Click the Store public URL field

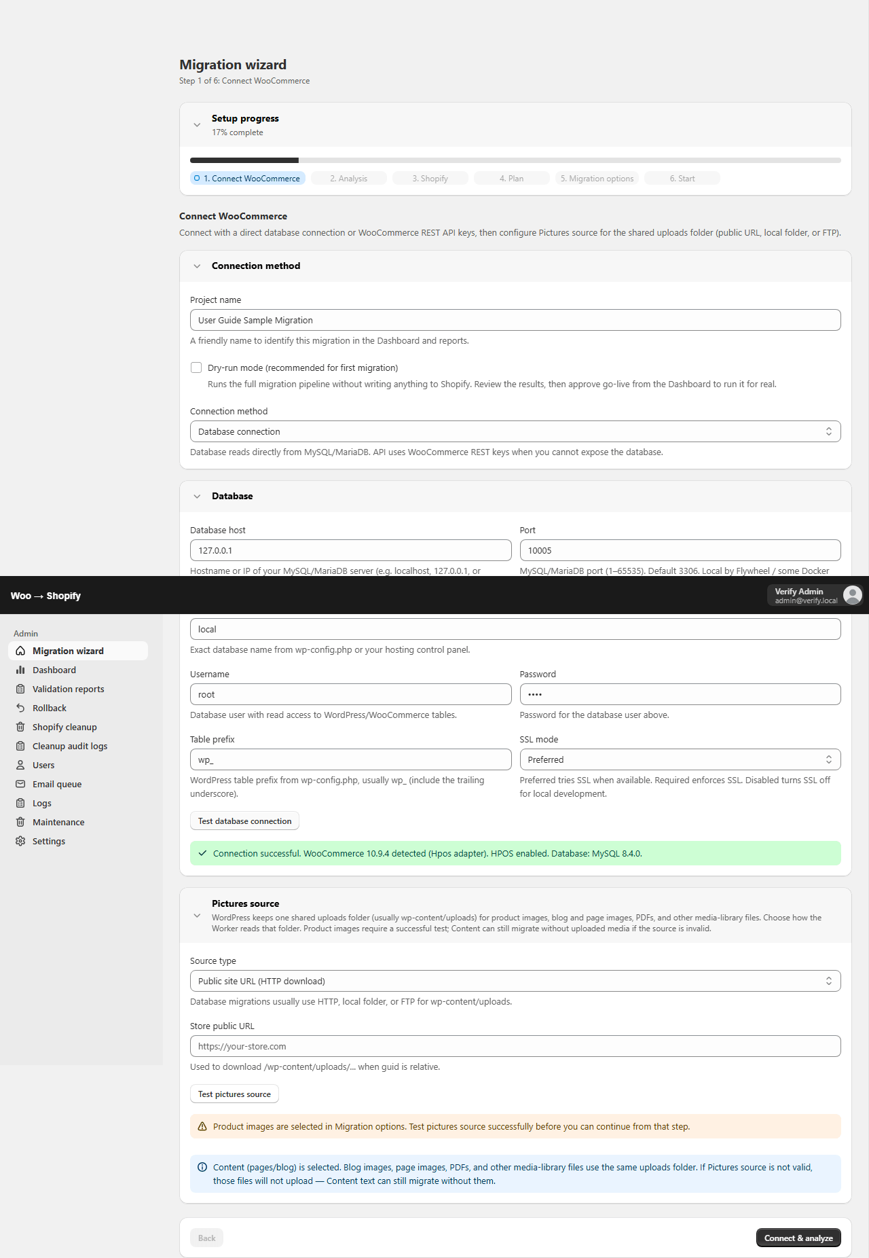(x=515, y=1046)
